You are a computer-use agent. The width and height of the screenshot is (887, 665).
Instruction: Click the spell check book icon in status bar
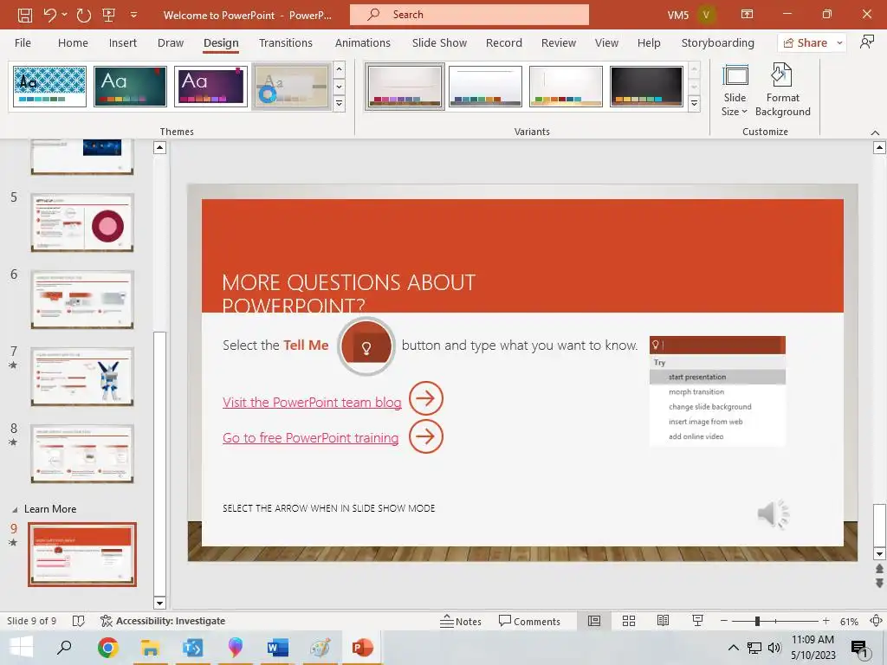coord(79,622)
